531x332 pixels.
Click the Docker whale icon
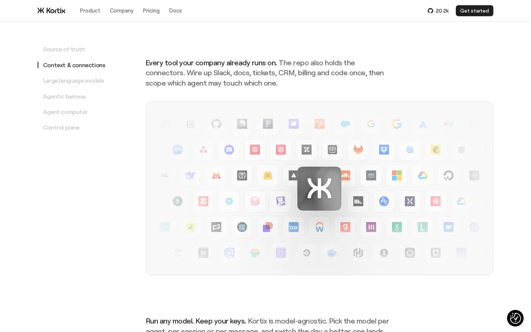[x=332, y=253]
